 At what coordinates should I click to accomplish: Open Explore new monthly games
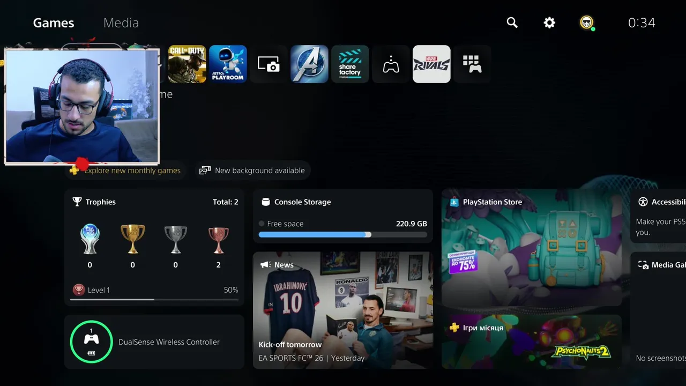(x=126, y=170)
